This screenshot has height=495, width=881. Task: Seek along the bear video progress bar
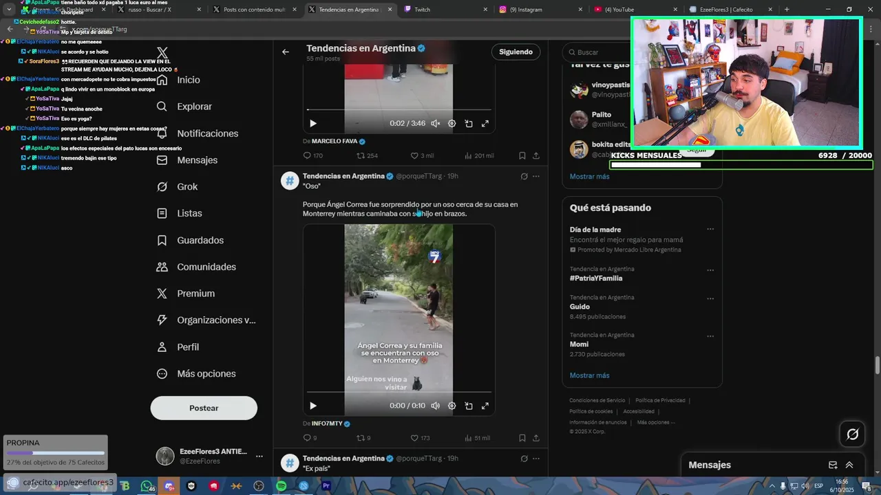pyautogui.click(x=399, y=393)
